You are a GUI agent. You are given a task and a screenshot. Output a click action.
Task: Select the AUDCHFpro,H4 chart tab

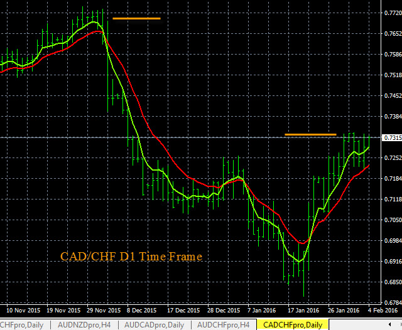click(223, 325)
